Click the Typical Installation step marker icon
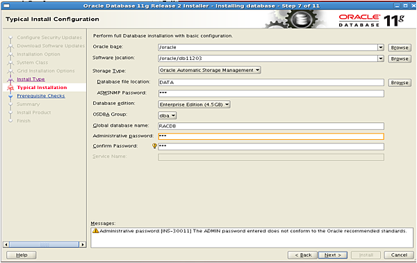 point(10,88)
